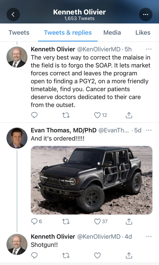Viewport: 159px width, 265px height.
Task: Reply to the "Shotgun!!" tweet
Action: (x=34, y=256)
